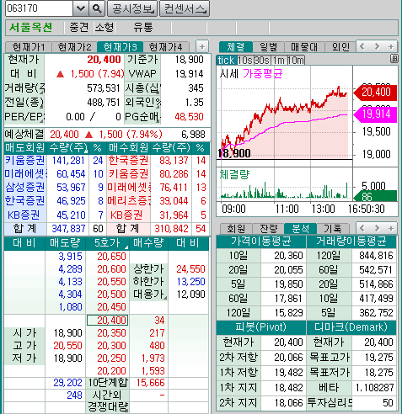Select the 30s chart interval
The image size is (402, 414).
point(261,60)
